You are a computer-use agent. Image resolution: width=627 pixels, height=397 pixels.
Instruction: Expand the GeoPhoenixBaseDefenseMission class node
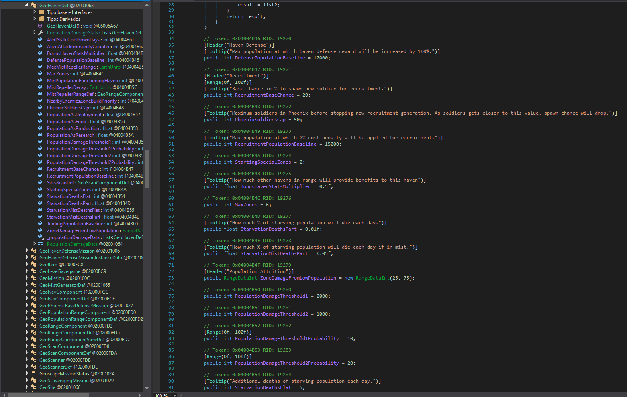coord(27,305)
